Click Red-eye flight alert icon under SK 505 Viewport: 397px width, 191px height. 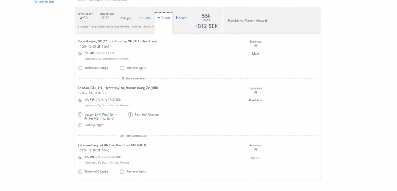[x=122, y=68]
